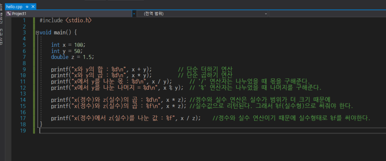Click the comment about '%' 연산자 나머지

tap(255, 88)
